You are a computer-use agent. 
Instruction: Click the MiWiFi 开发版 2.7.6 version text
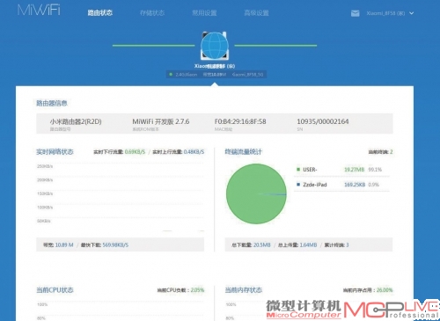161,121
